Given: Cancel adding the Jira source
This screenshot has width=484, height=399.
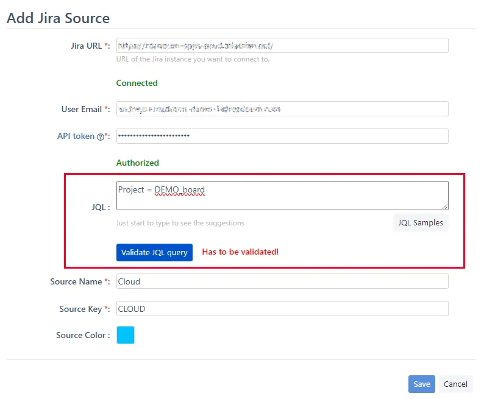Looking at the screenshot, I should [x=455, y=384].
